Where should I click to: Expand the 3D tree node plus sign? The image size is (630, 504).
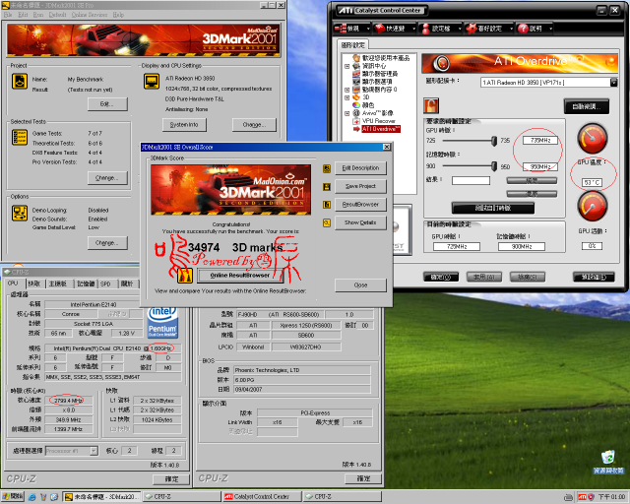(x=347, y=97)
